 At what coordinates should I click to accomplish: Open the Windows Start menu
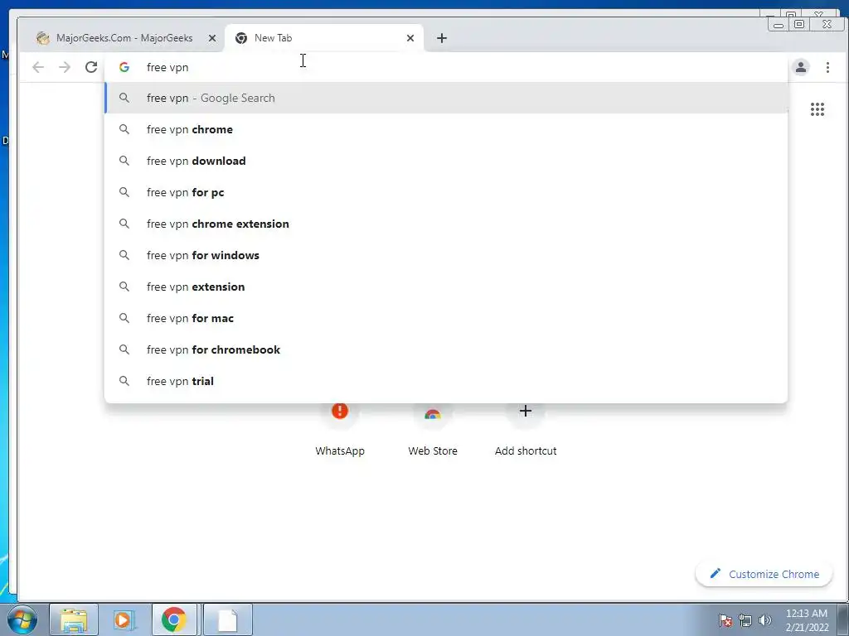tap(22, 619)
